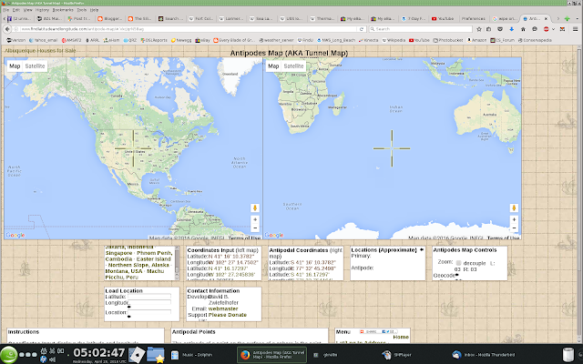Reload the page with refresh icon
Screen dimensions: 583x364
[x=362, y=29]
